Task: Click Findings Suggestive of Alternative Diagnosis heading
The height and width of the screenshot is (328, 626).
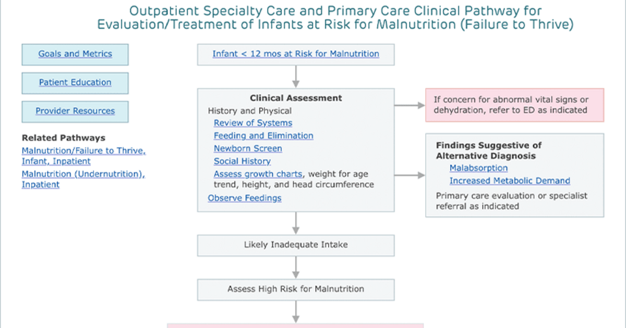Action: click(x=489, y=150)
